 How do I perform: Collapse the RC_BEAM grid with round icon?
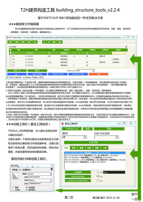click(x=126, y=47)
